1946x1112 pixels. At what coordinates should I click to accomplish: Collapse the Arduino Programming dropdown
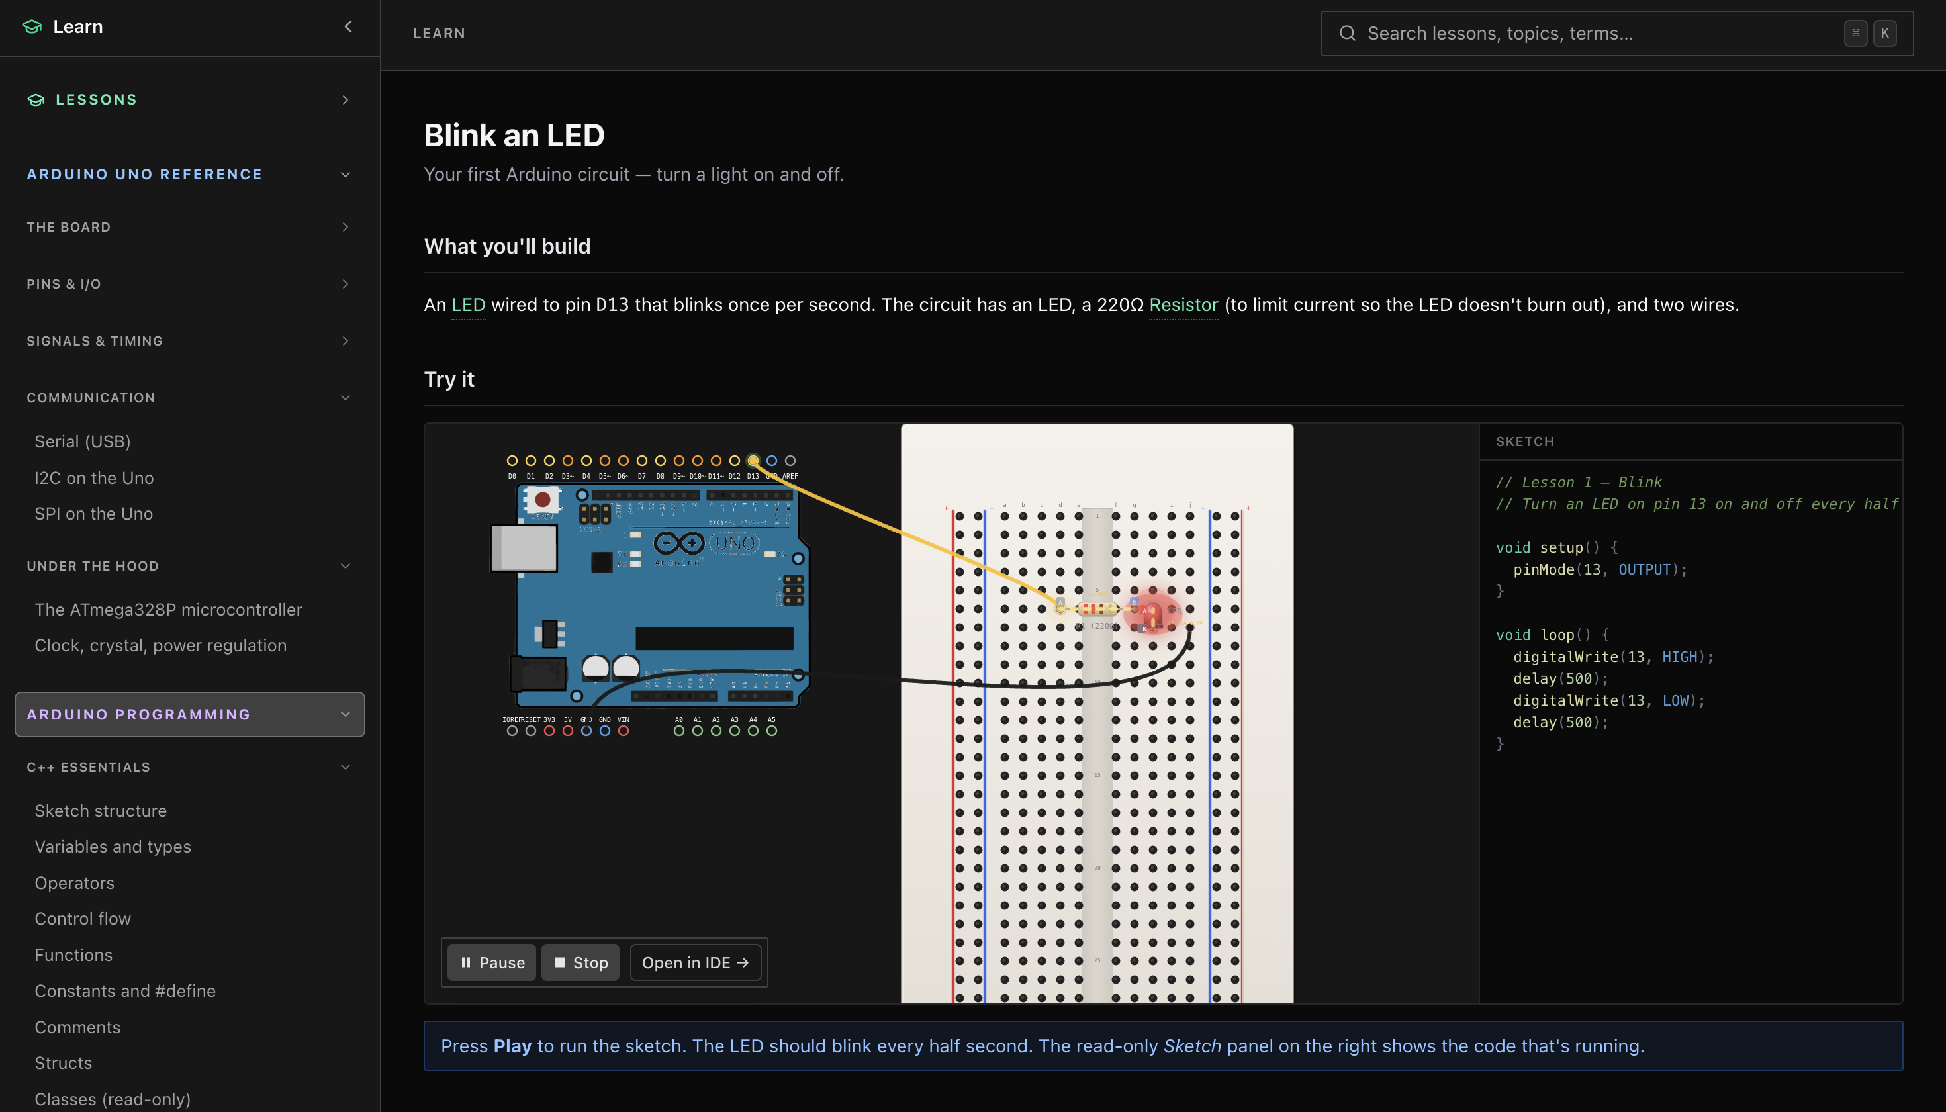click(346, 714)
